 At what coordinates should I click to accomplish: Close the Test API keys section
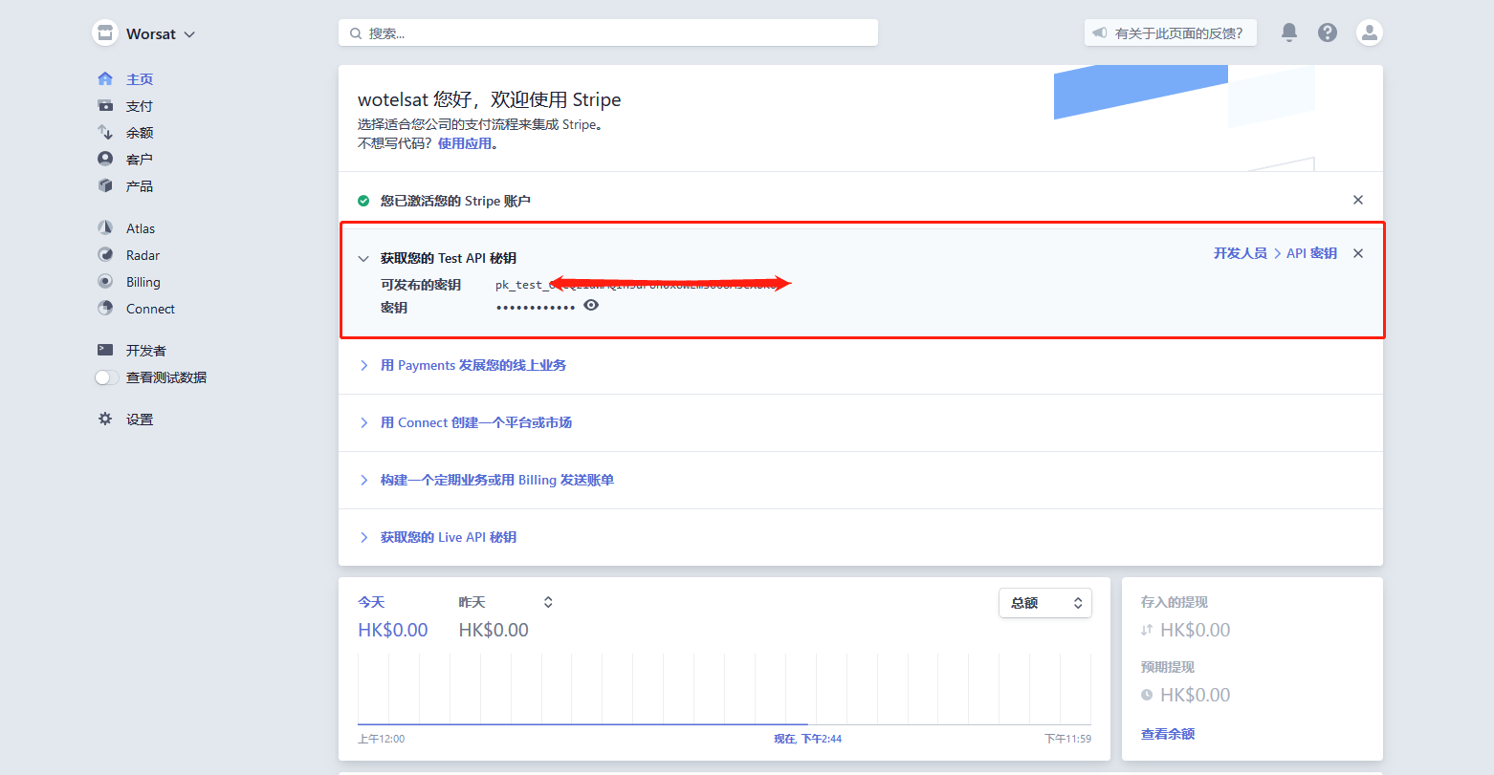(x=1358, y=253)
